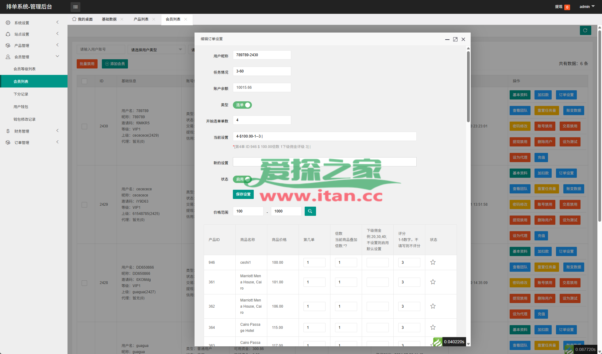Click the star icon for product 364

coord(433,327)
